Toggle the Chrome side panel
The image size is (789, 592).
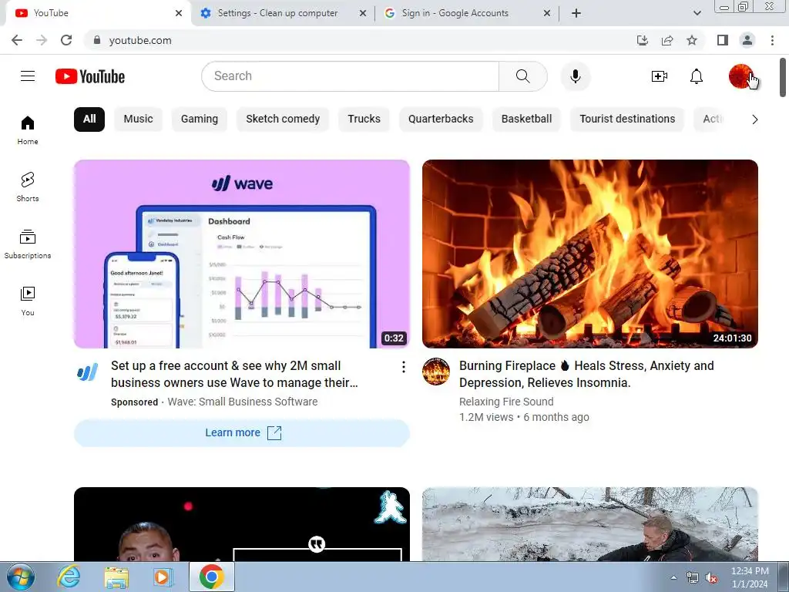pyautogui.click(x=723, y=40)
